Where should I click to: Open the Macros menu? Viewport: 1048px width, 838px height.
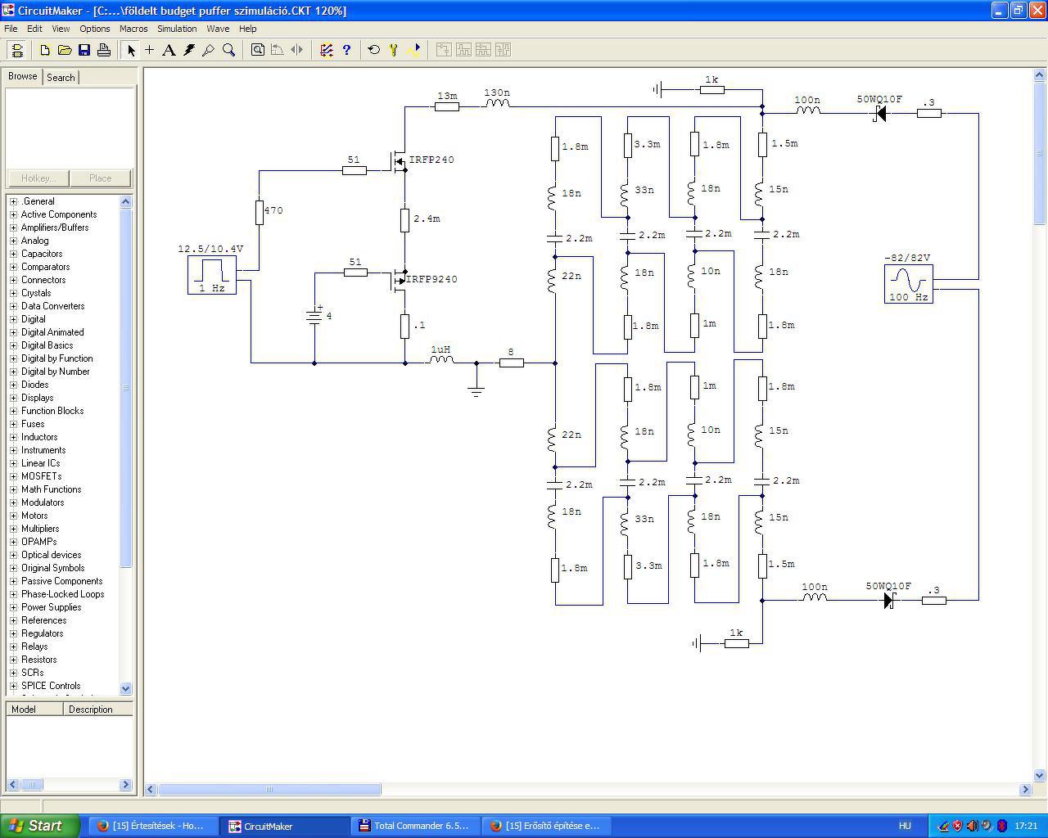click(x=133, y=29)
